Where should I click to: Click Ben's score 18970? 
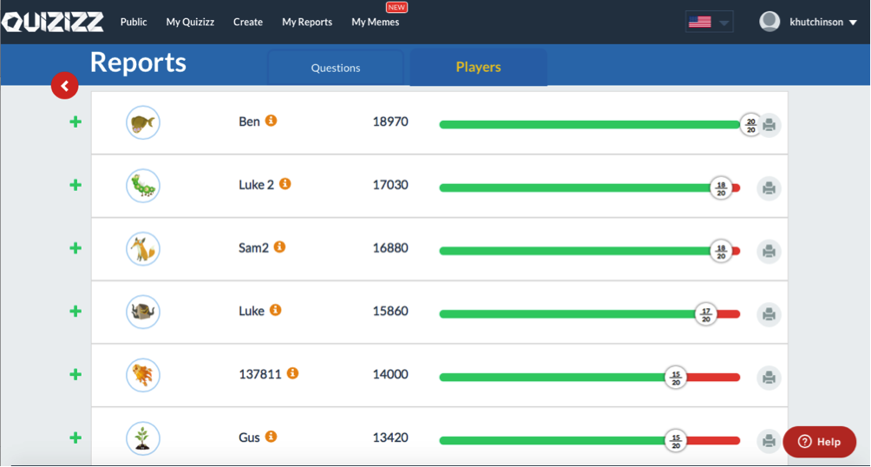coord(390,122)
